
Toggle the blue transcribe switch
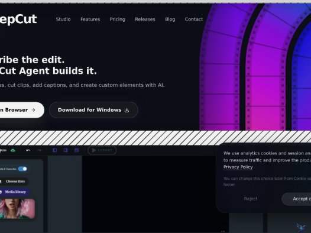click(22, 169)
